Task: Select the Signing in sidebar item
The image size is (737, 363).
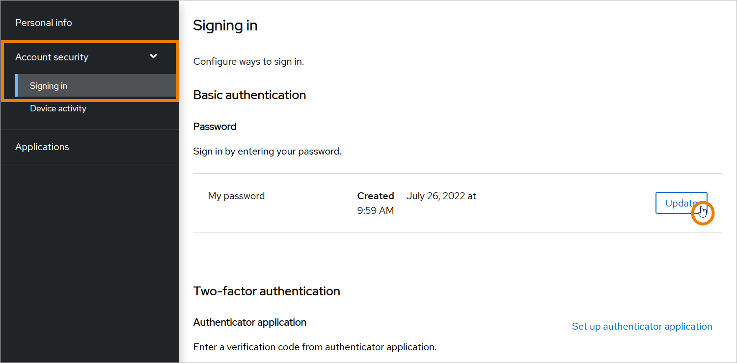Action: (x=48, y=85)
